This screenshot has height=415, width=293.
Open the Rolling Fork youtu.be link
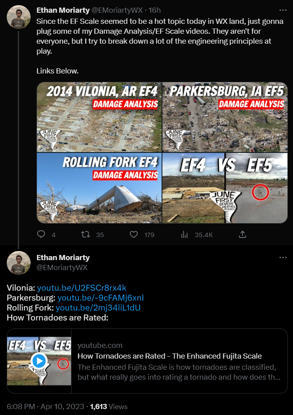98,307
